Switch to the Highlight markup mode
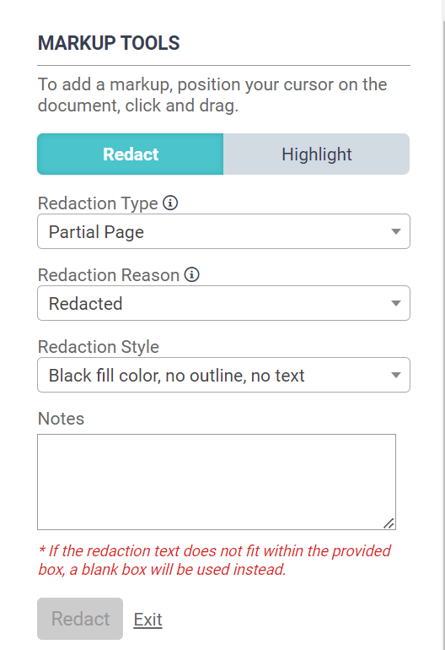Image resolution: width=445 pixels, height=650 pixels. coord(317,154)
